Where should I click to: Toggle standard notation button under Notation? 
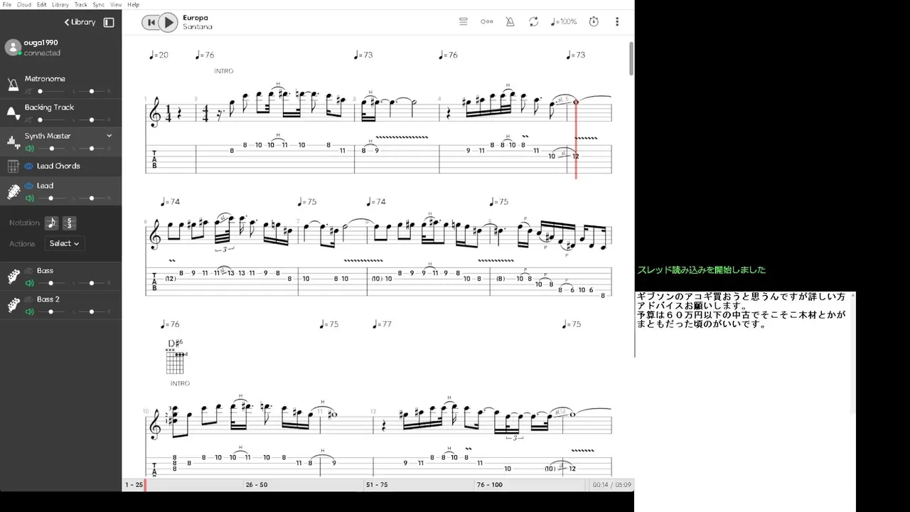(x=52, y=223)
